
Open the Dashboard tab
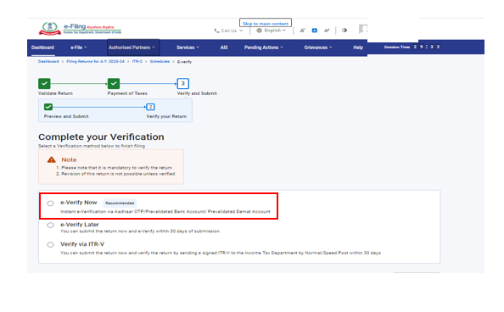[42, 47]
